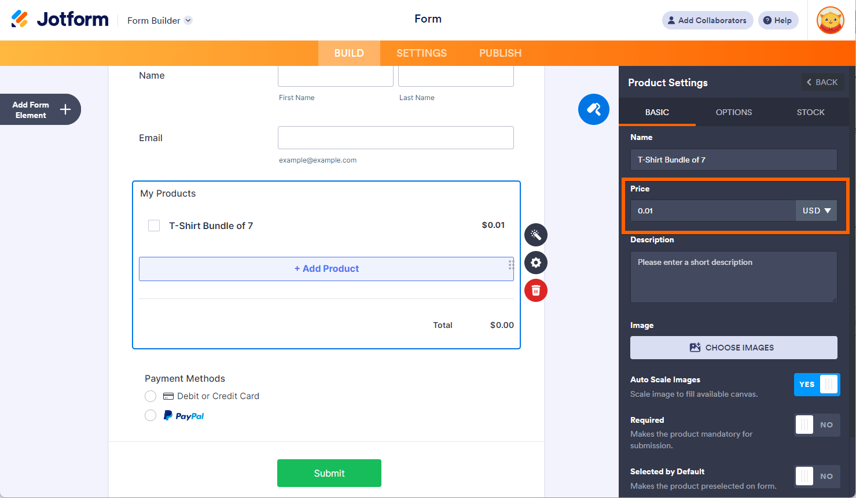Enable the Required product toggle
This screenshot has width=856, height=498.
tap(817, 425)
